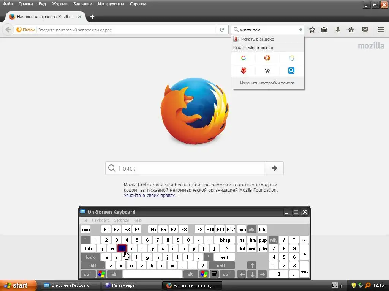Click the Google search engine icon
This screenshot has width=389, height=291.
[244, 58]
